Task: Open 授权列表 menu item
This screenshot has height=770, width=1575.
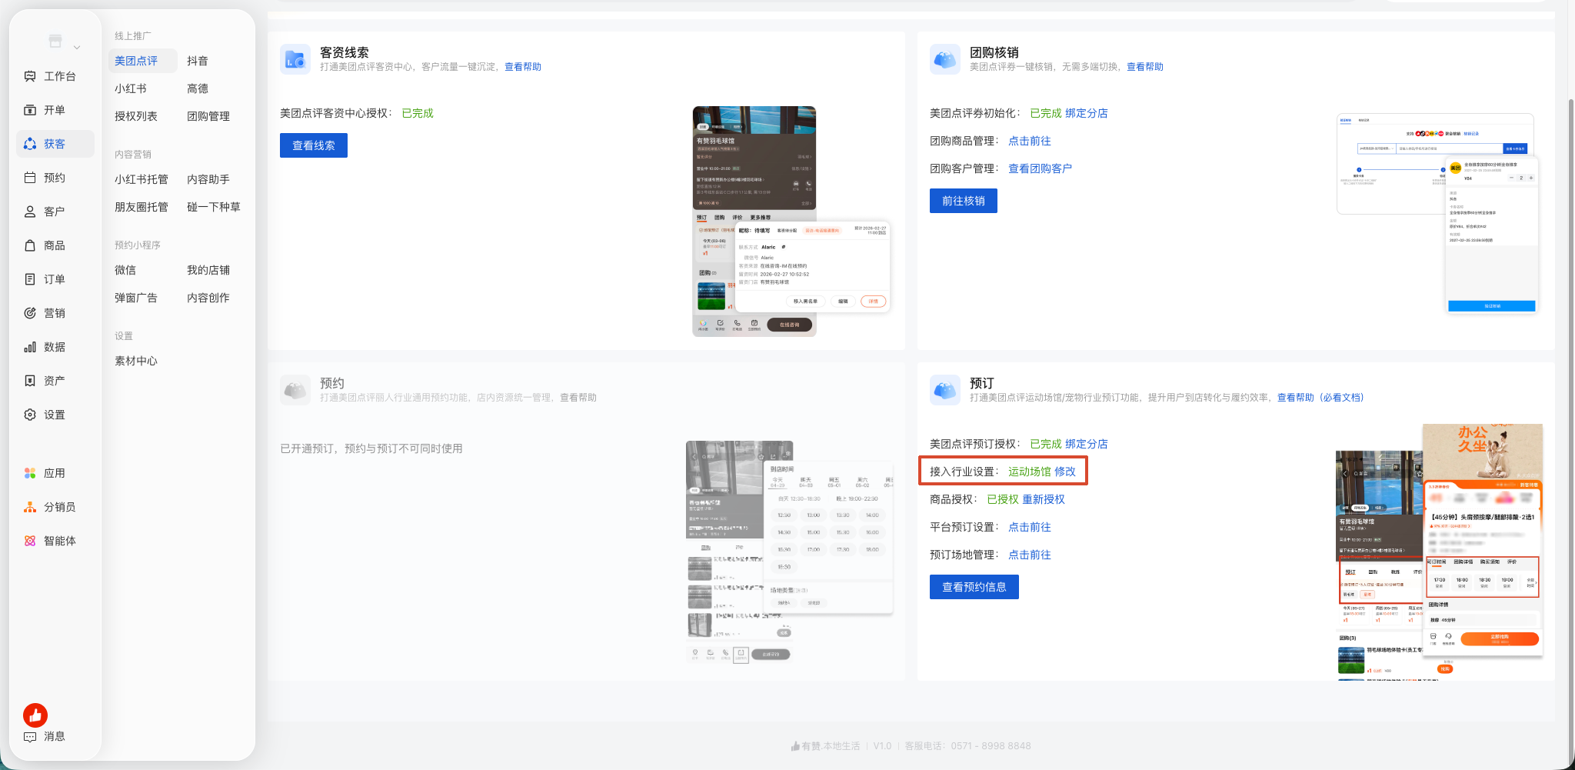Action: (x=136, y=116)
